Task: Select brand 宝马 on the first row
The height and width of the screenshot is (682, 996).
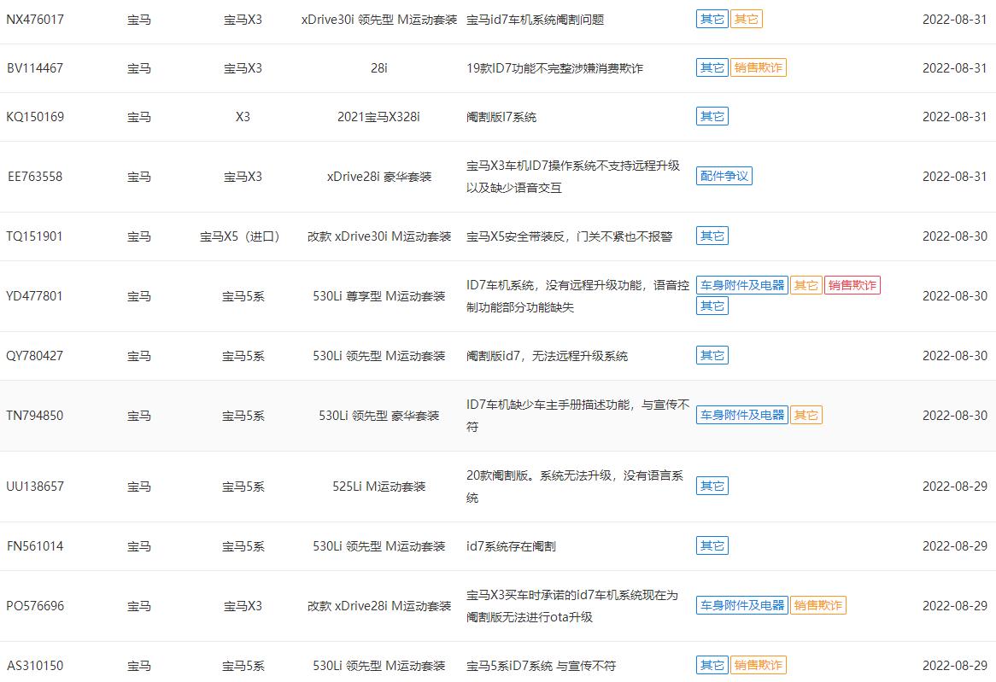Action: coord(139,20)
